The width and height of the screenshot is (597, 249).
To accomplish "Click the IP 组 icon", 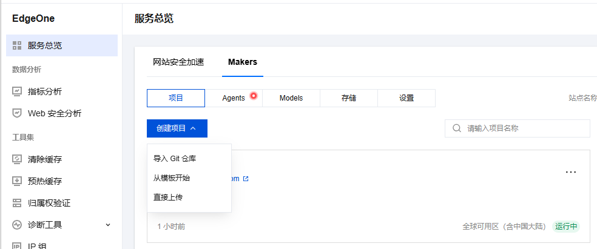I will point(17,246).
